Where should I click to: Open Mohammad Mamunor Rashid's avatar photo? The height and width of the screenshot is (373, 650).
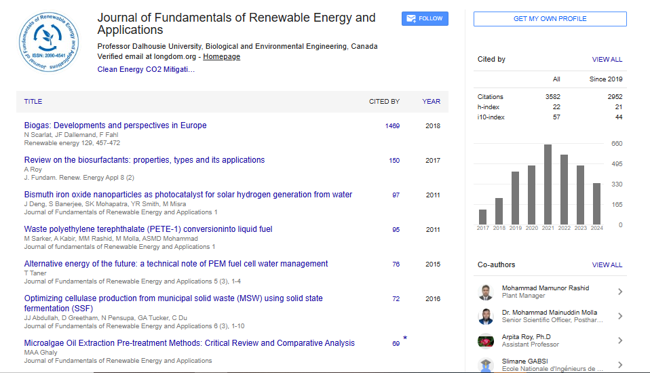click(x=484, y=292)
